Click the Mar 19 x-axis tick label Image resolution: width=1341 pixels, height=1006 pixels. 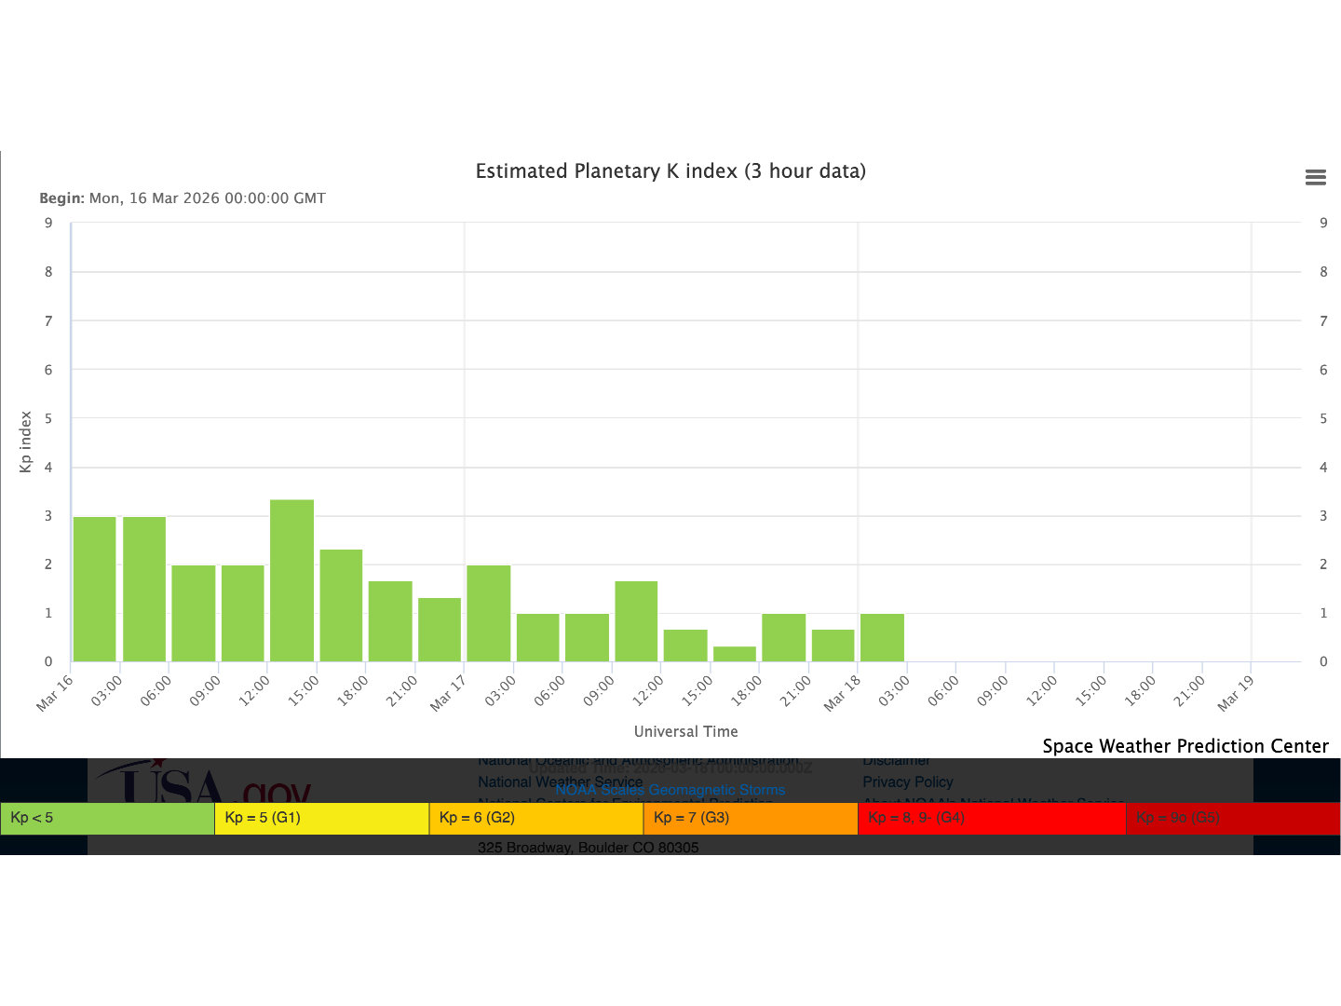[1236, 694]
